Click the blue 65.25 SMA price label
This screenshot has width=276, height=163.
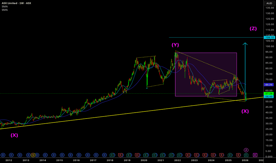click(x=269, y=84)
